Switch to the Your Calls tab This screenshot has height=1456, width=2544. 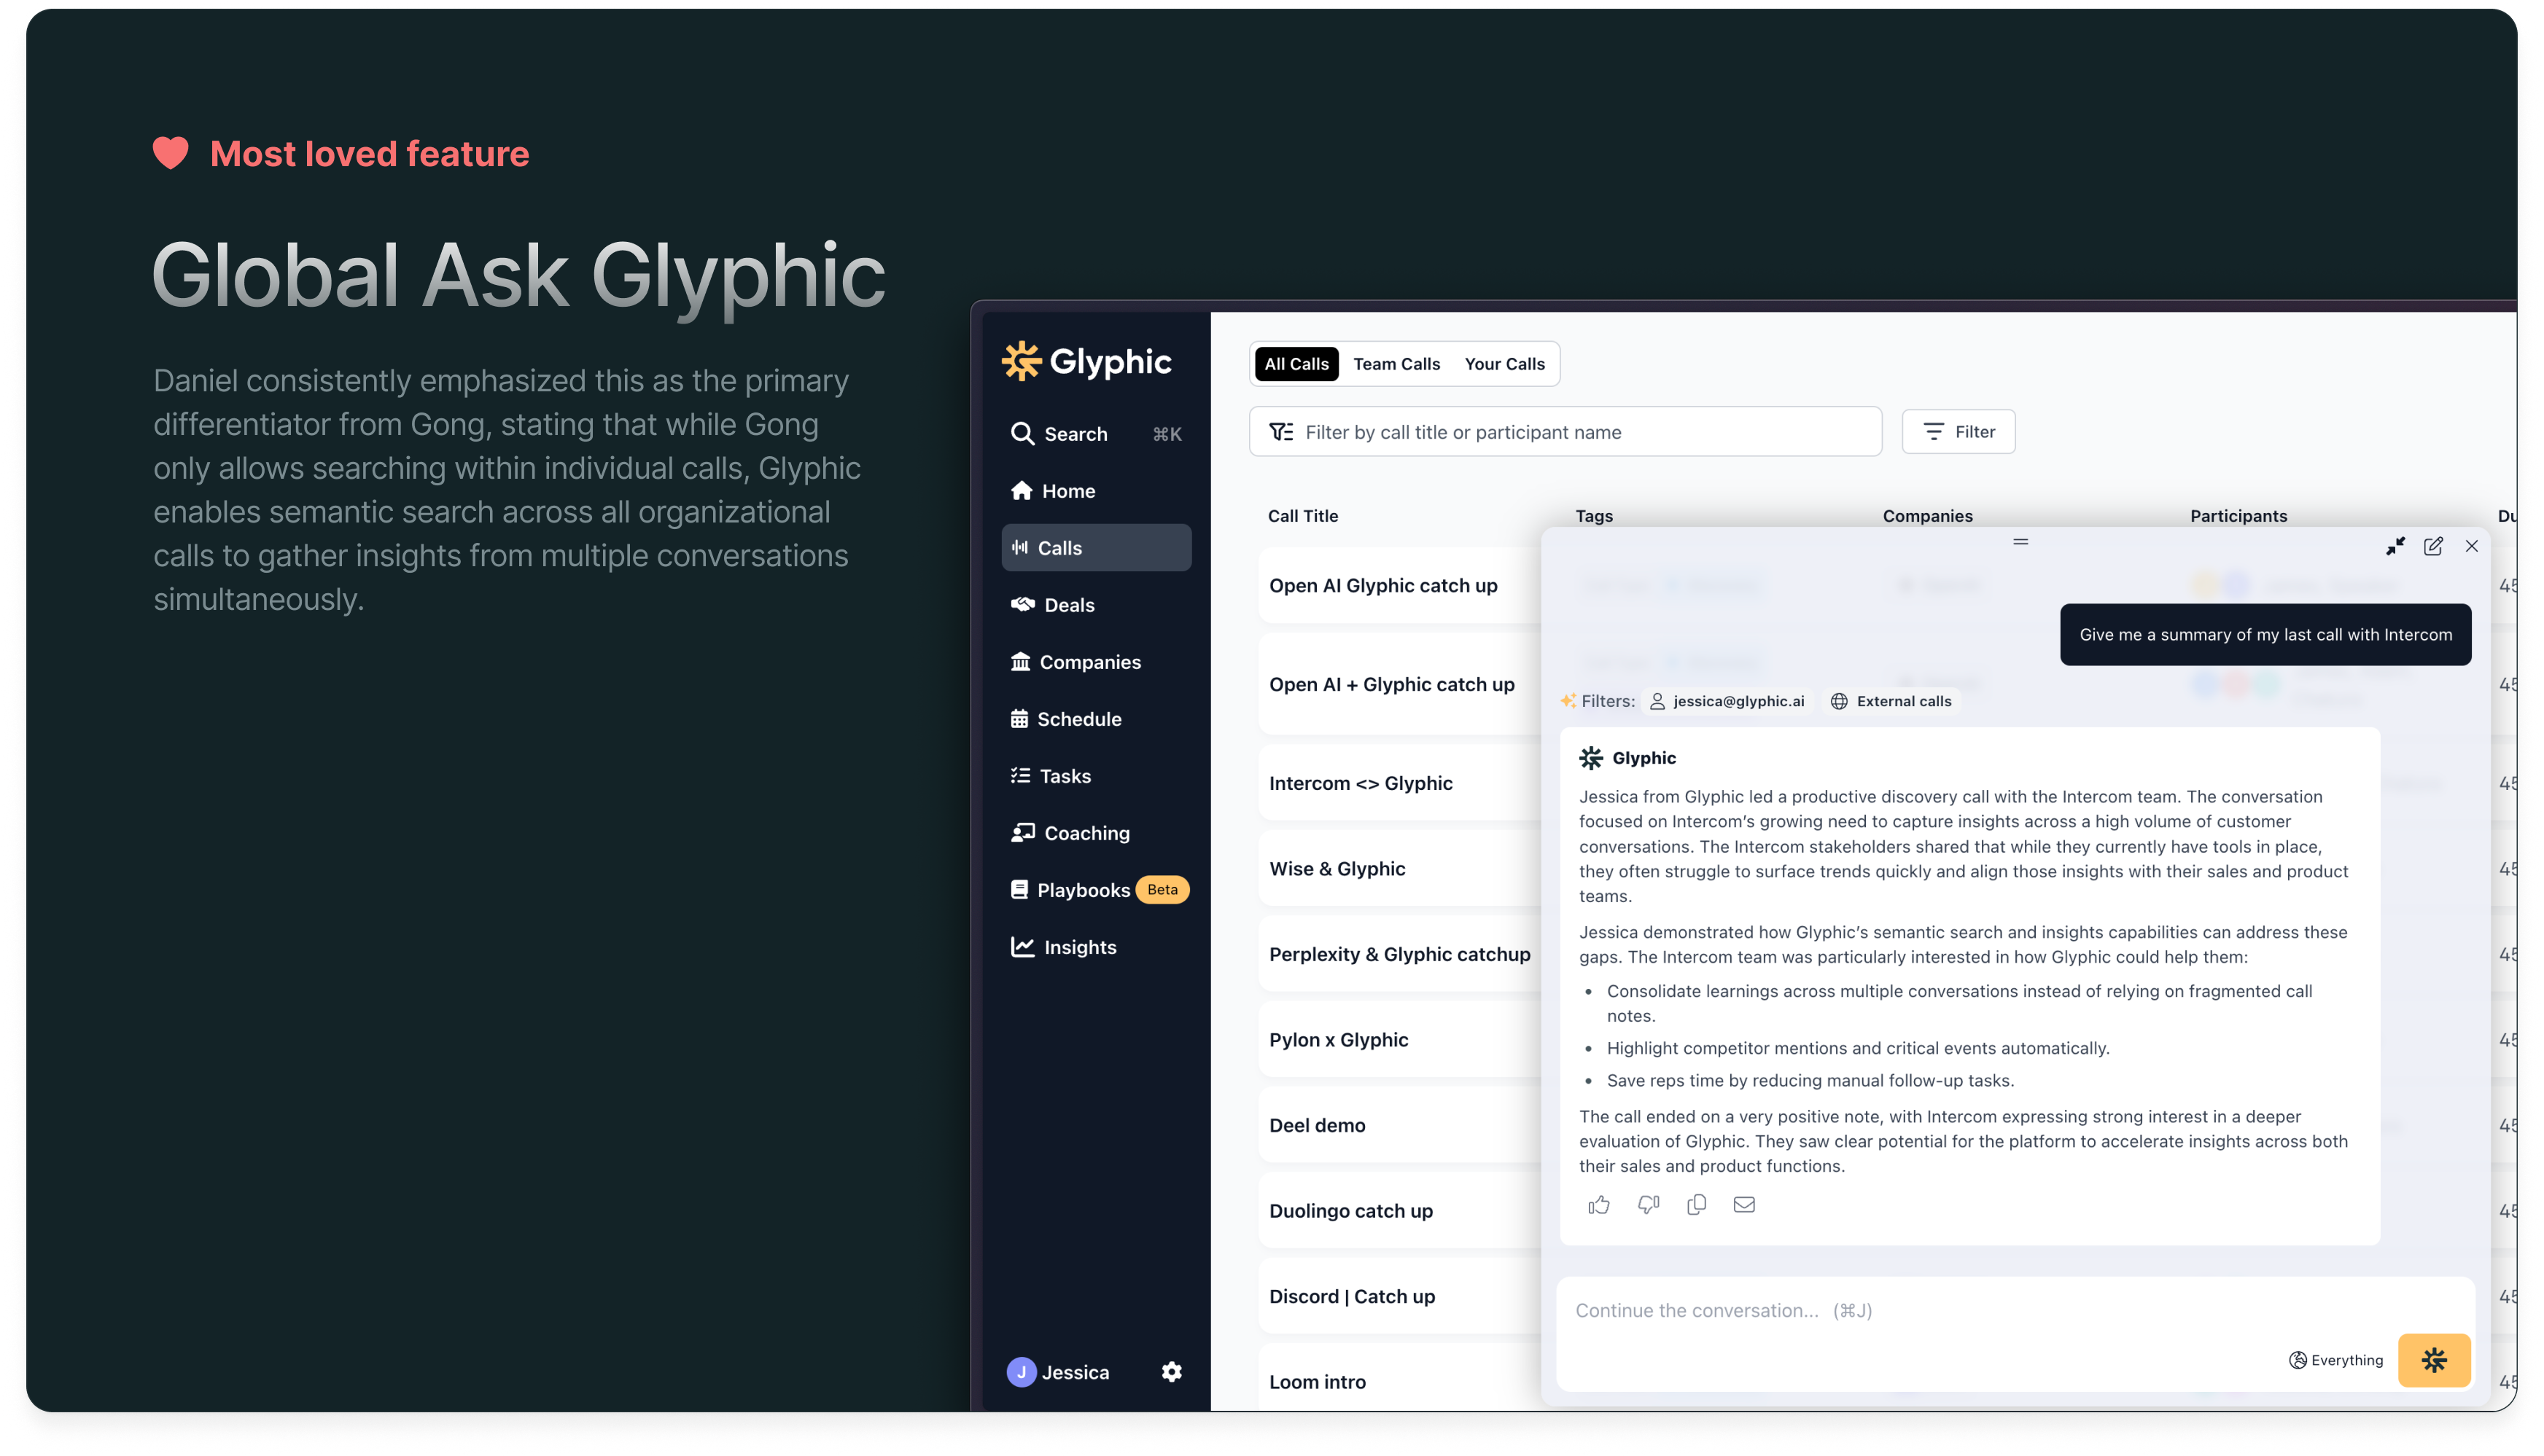(x=1504, y=364)
